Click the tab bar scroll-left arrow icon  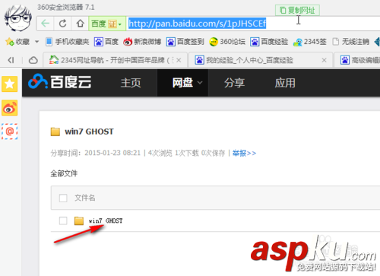pyautogui.click(x=11, y=60)
